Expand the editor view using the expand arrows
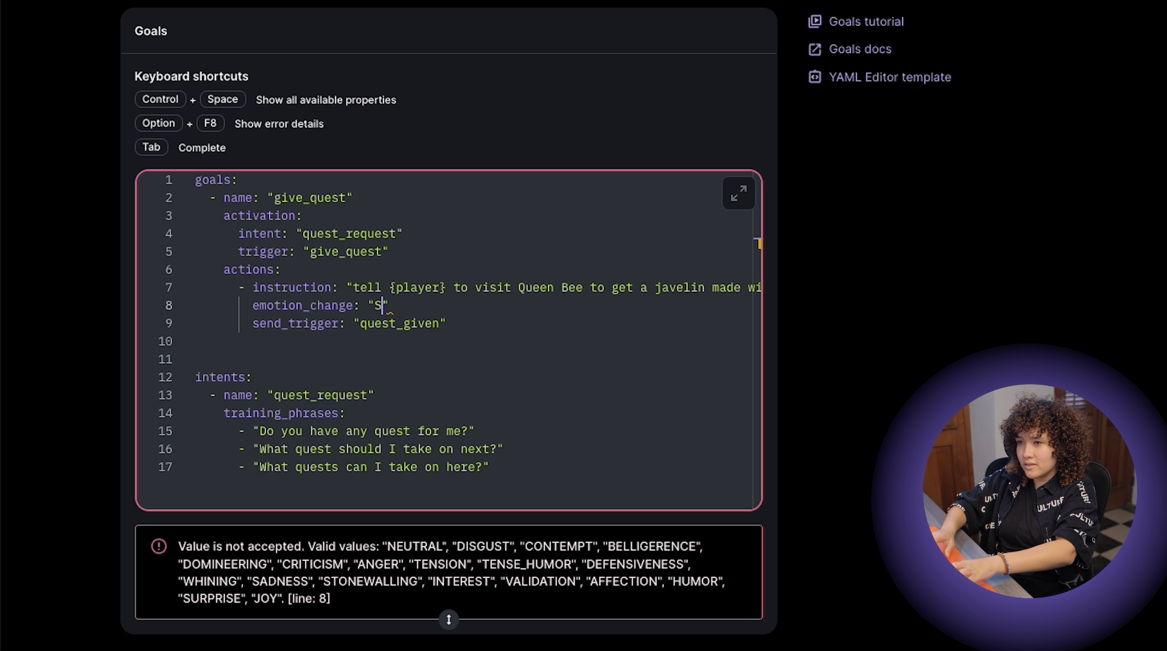 point(738,193)
